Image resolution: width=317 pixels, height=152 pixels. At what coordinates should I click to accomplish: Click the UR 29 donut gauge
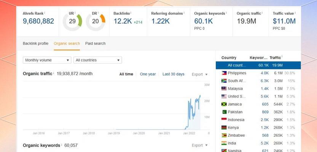coord(72,21)
